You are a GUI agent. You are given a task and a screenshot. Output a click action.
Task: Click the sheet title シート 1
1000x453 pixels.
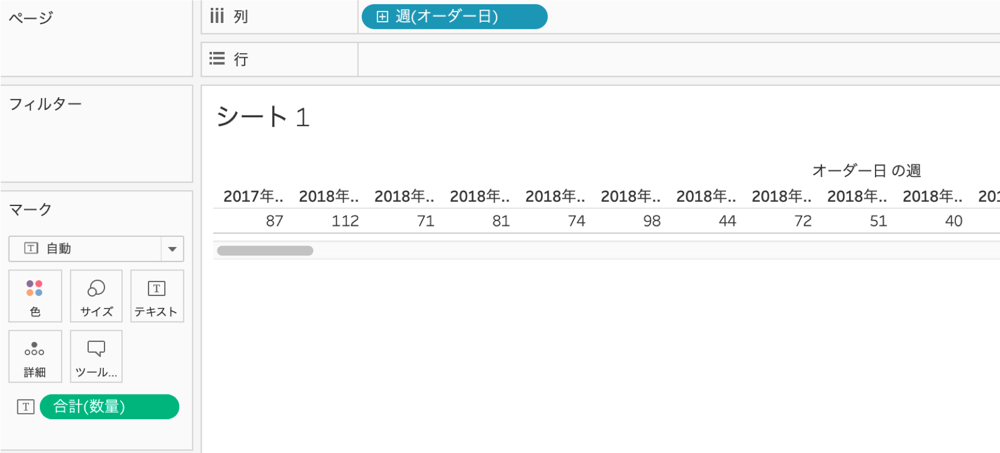tap(263, 117)
